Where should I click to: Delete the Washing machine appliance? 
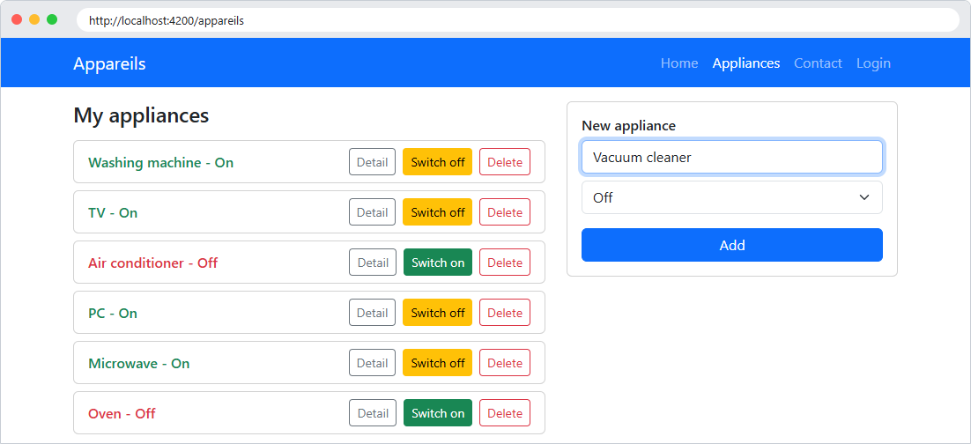coord(505,162)
